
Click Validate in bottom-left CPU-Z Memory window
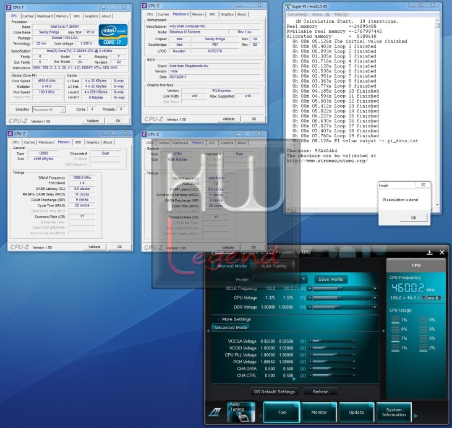click(94, 247)
